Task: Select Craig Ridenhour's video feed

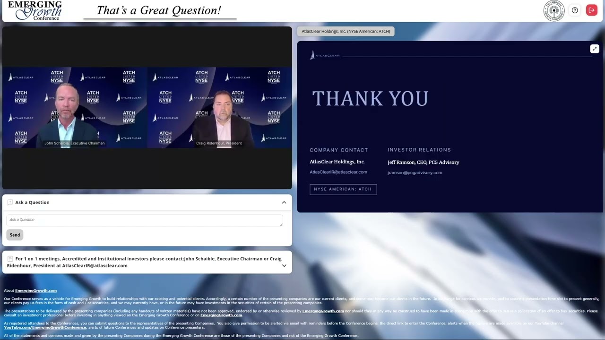Action: (219, 108)
